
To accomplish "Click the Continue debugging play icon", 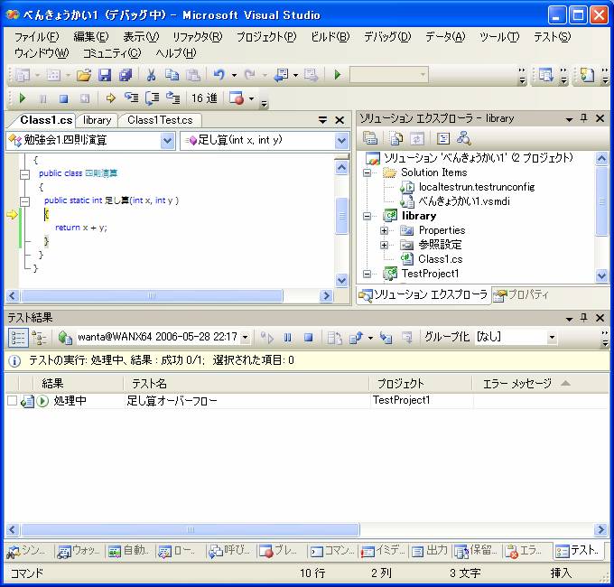I will 23,98.
